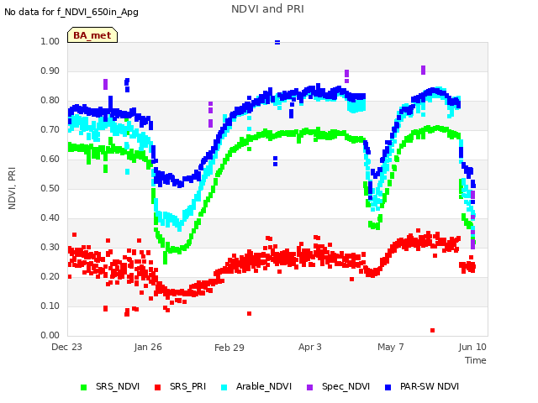The height and width of the screenshot is (403, 538).
Task: Click the y-axis label NDVI, PRI
Action: click(12, 188)
